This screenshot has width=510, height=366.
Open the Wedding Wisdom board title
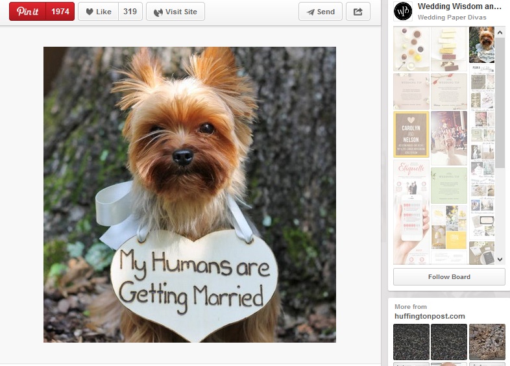[x=459, y=6]
